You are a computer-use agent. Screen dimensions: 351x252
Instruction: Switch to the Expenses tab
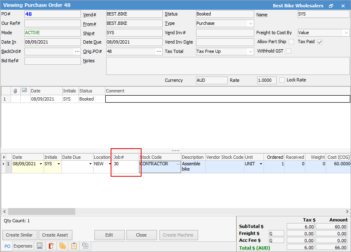(23, 246)
